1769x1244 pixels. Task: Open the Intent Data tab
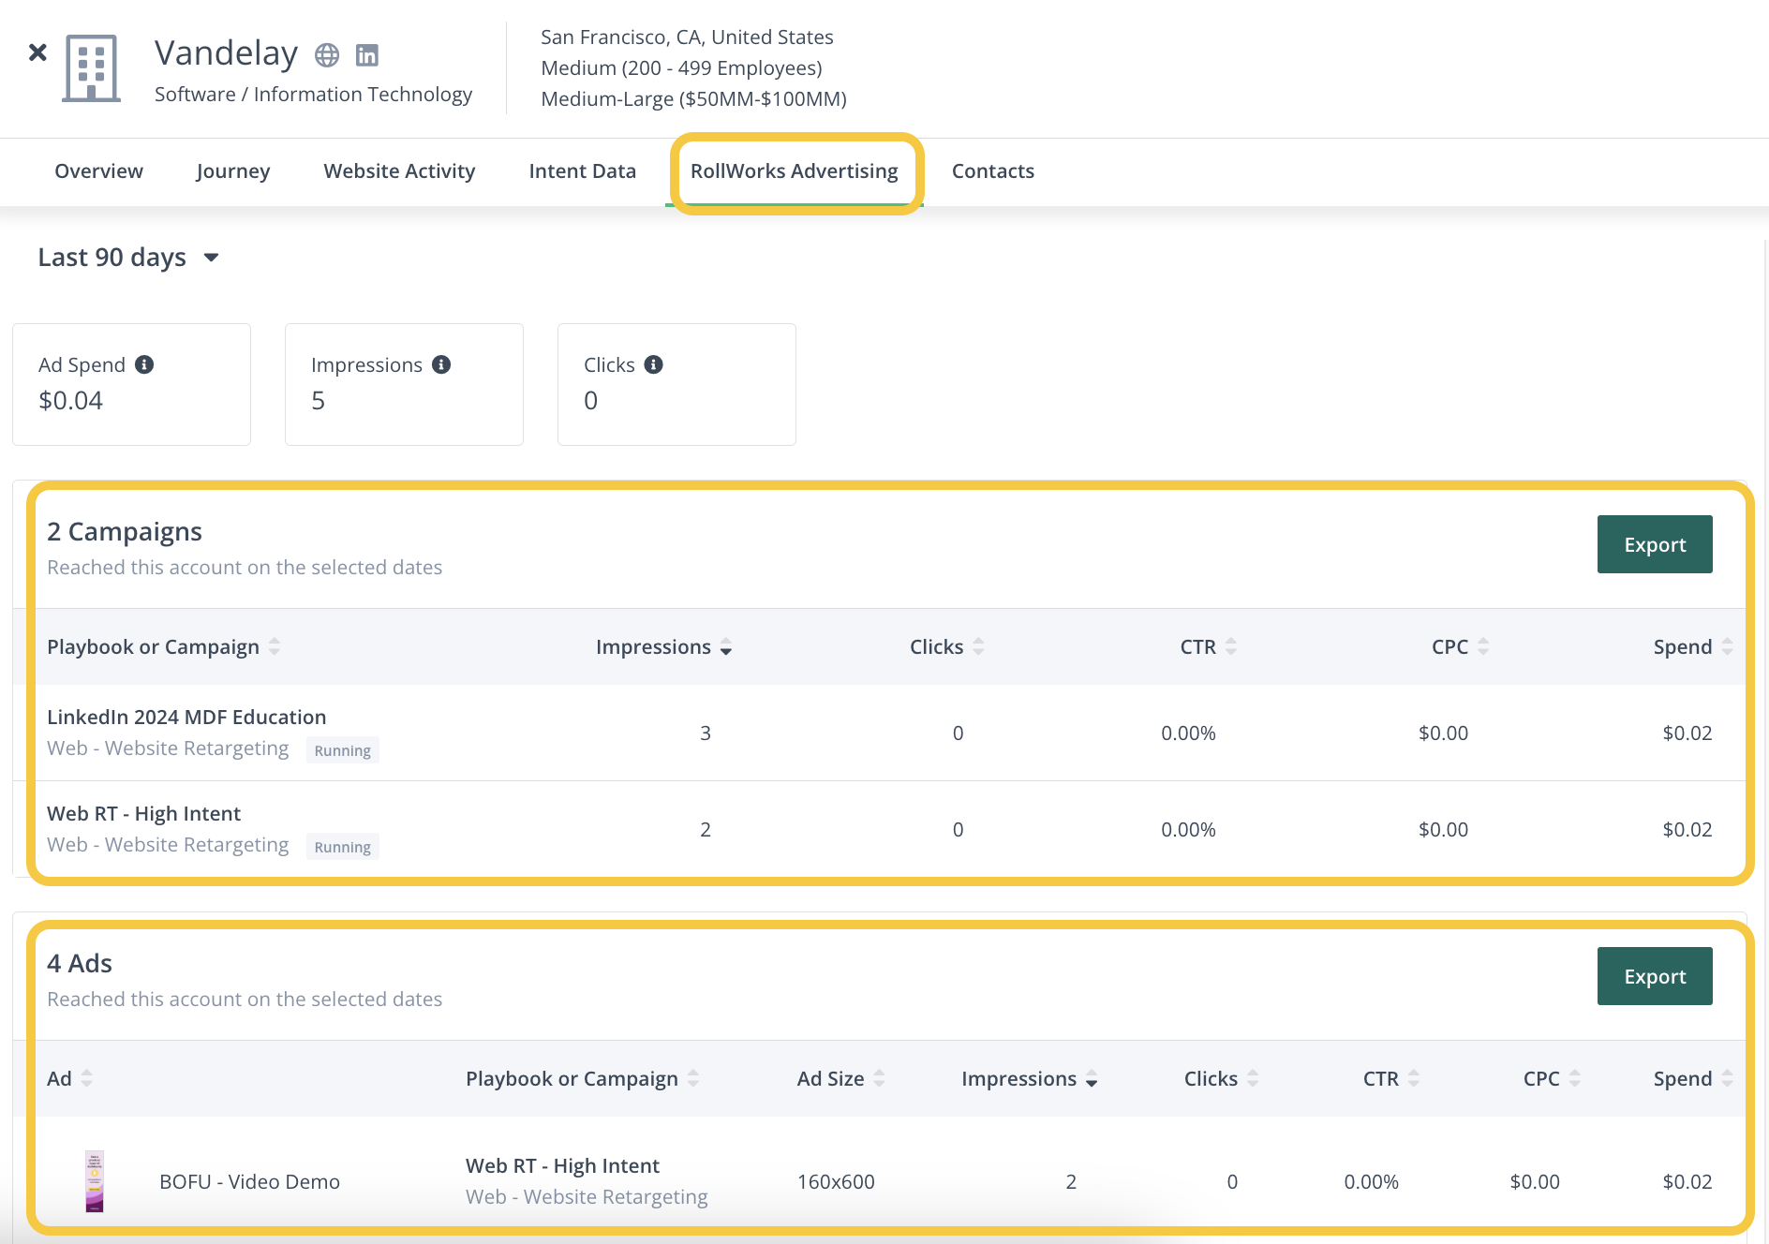582,171
